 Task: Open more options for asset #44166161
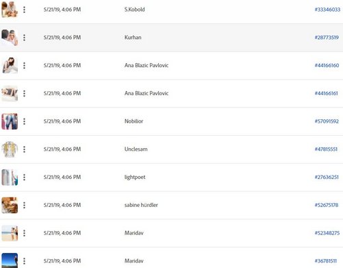24,93
